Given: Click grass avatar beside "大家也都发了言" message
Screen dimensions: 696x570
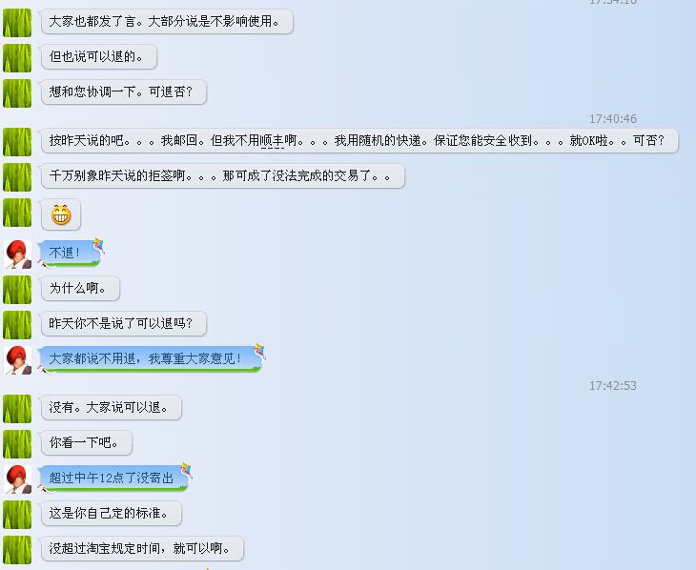Looking at the screenshot, I should pos(17,23).
